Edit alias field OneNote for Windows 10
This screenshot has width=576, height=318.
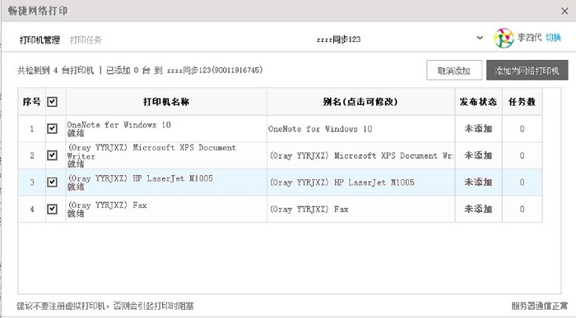pos(360,129)
